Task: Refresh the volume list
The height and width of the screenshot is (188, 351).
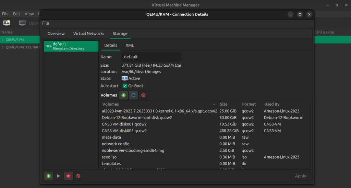Action: tap(133, 95)
